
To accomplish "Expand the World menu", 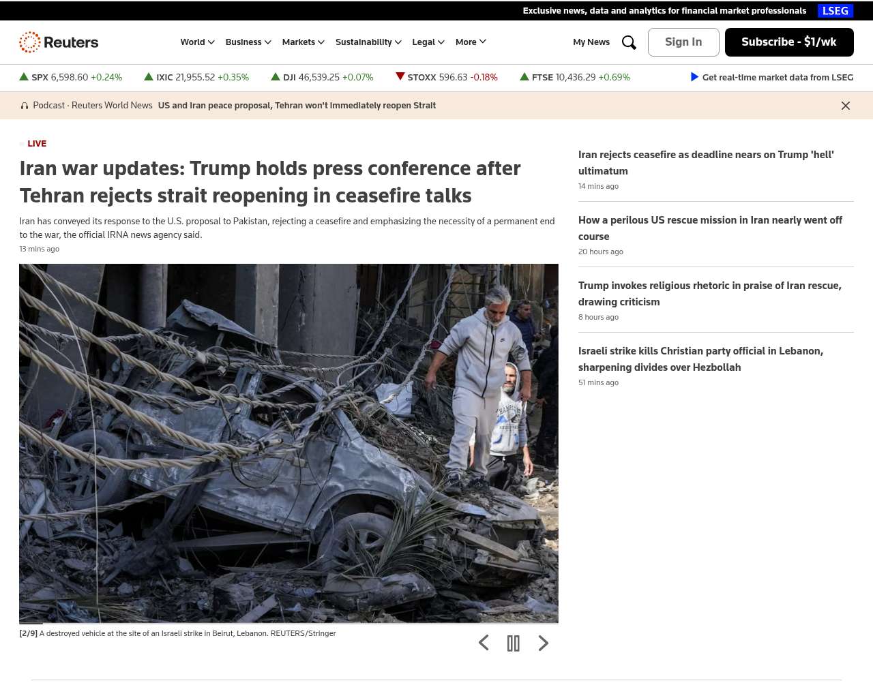I will pyautogui.click(x=198, y=42).
